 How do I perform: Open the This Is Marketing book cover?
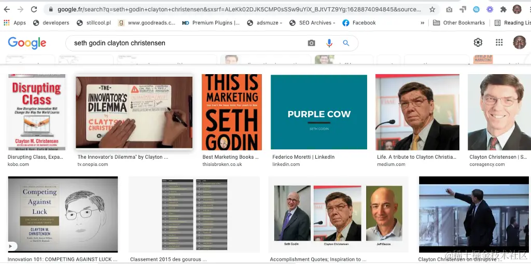pos(232,112)
